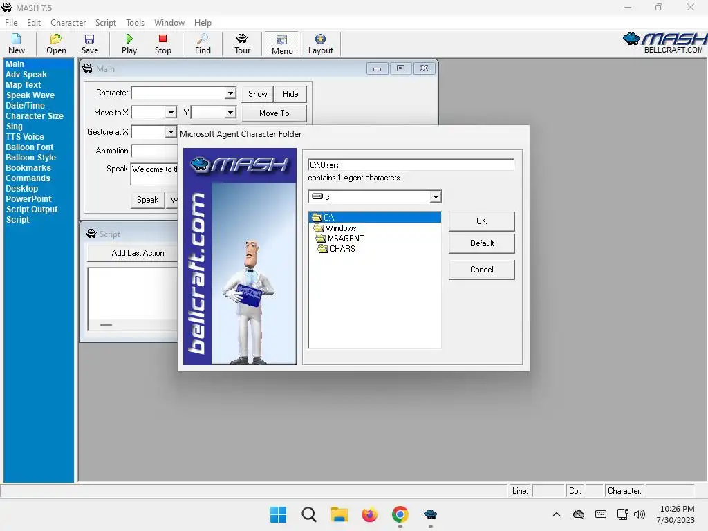This screenshot has height=531, width=708.
Task: Click the Animation field in Main window
Action: [x=154, y=151]
